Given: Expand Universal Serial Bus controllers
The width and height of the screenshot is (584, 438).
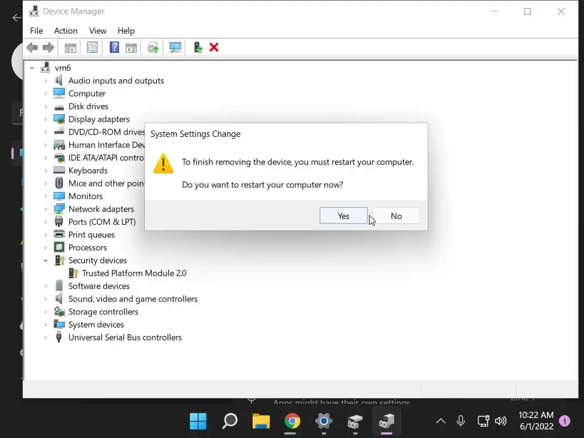Looking at the screenshot, I should pos(46,338).
